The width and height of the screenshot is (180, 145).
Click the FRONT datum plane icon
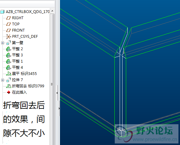(x=8, y=30)
